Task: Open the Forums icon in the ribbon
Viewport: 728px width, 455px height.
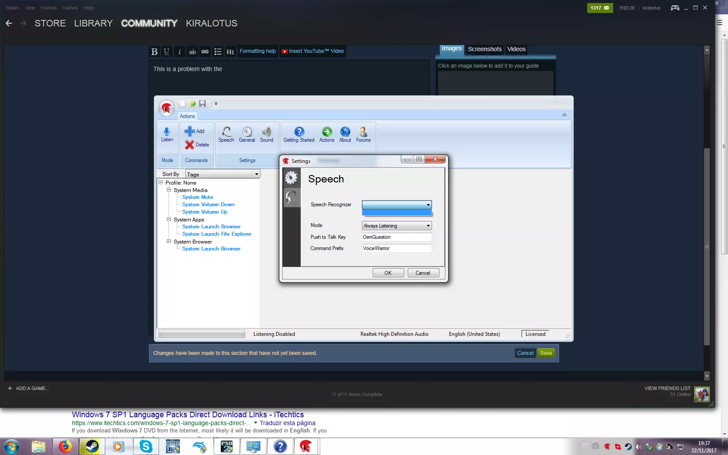Action: [363, 134]
